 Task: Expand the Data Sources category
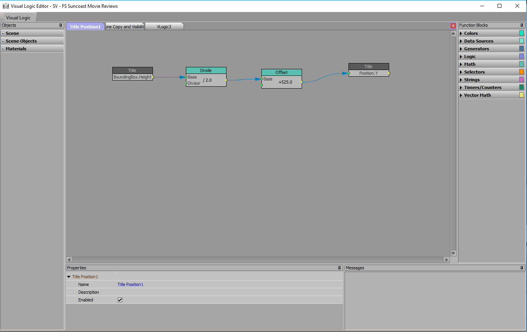pyautogui.click(x=461, y=41)
